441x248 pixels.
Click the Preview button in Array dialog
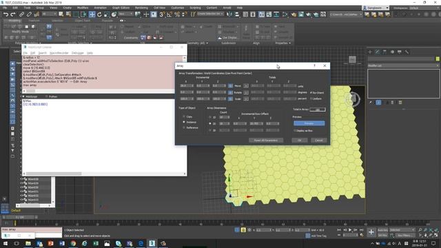pyautogui.click(x=309, y=123)
